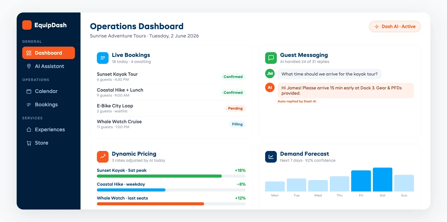Click '6 guests · 4:30 PM' detail text
Screen dimensions: 447x222
pyautogui.click(x=113, y=80)
